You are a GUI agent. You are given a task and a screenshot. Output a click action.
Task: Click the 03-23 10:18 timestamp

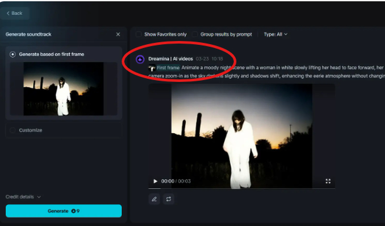click(x=210, y=59)
